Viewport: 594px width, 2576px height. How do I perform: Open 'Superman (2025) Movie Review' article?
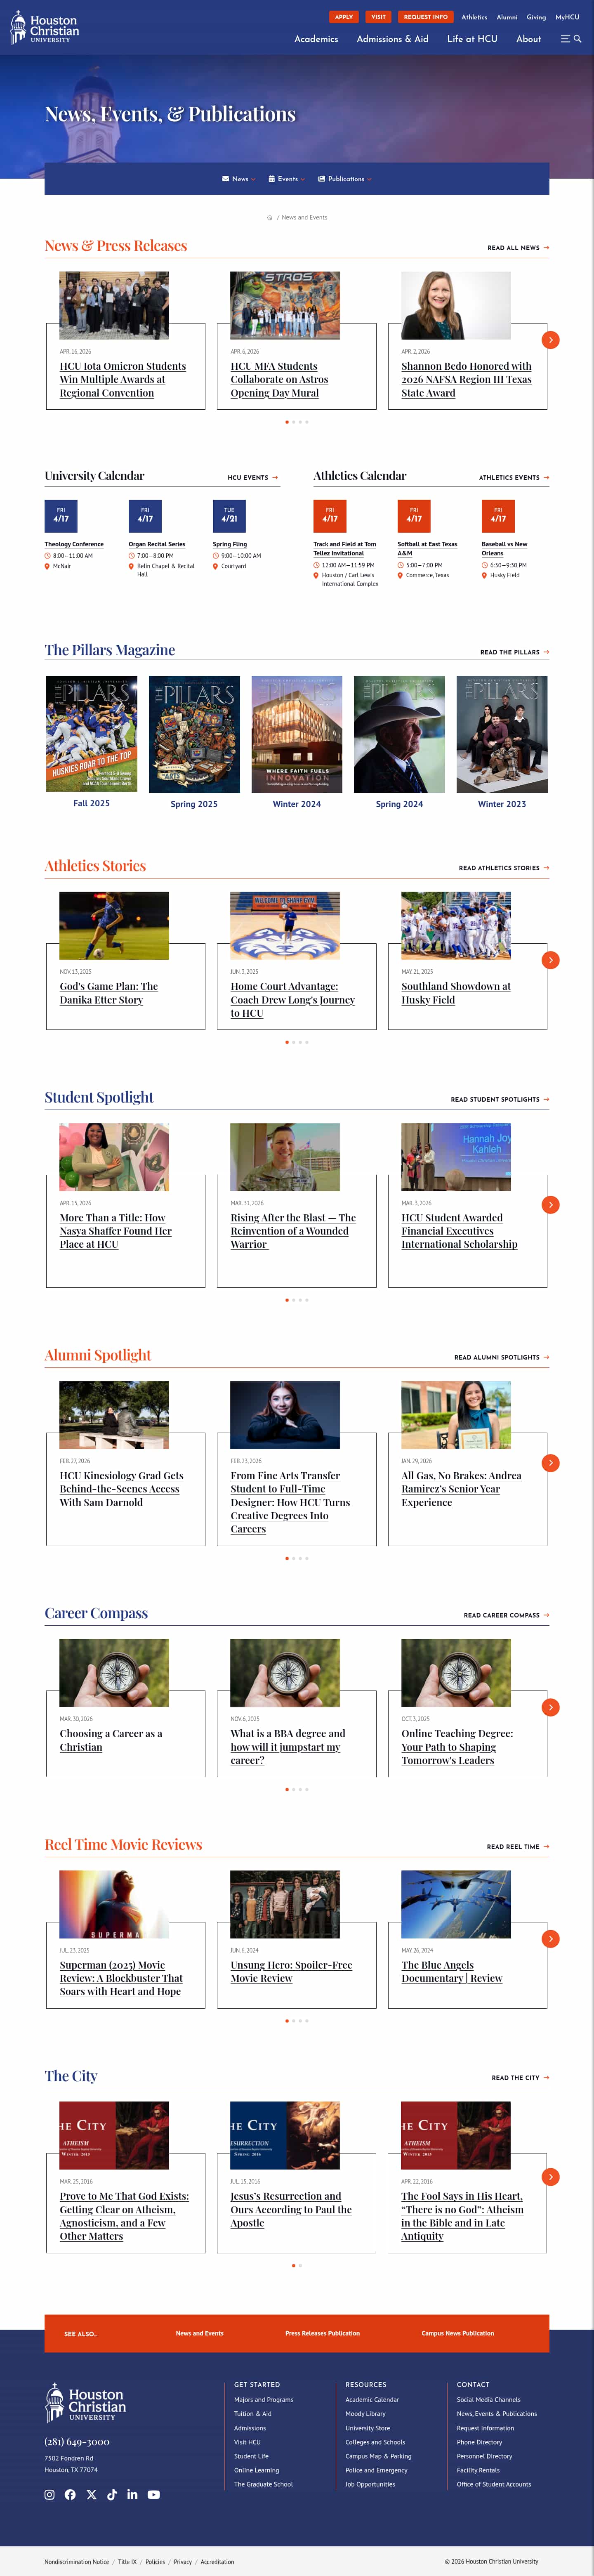pos(121,1978)
